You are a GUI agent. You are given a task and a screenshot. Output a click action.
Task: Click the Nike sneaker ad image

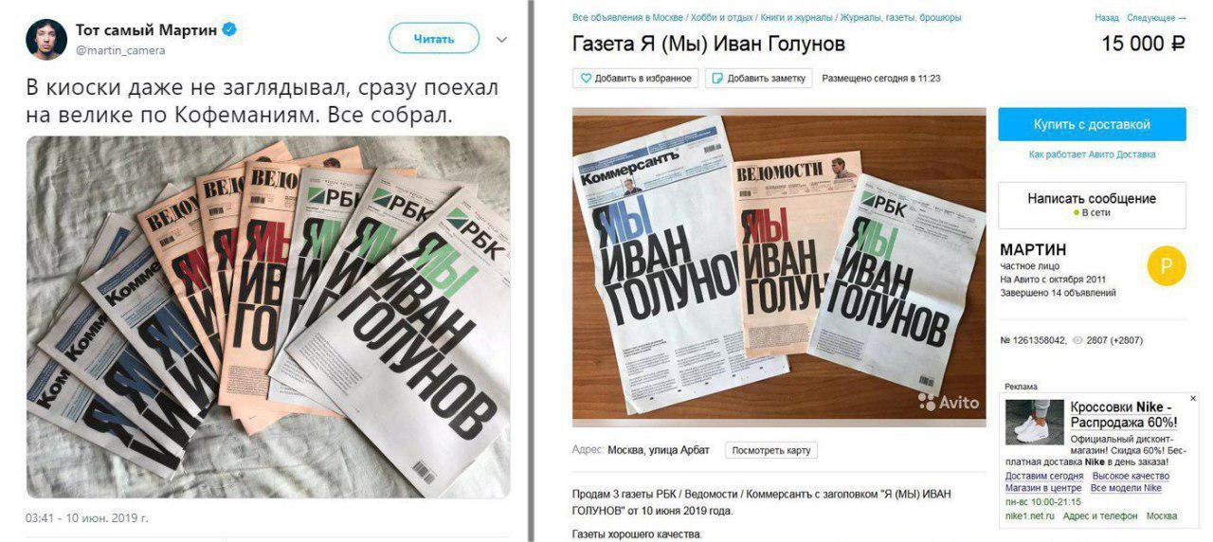coord(1034,422)
